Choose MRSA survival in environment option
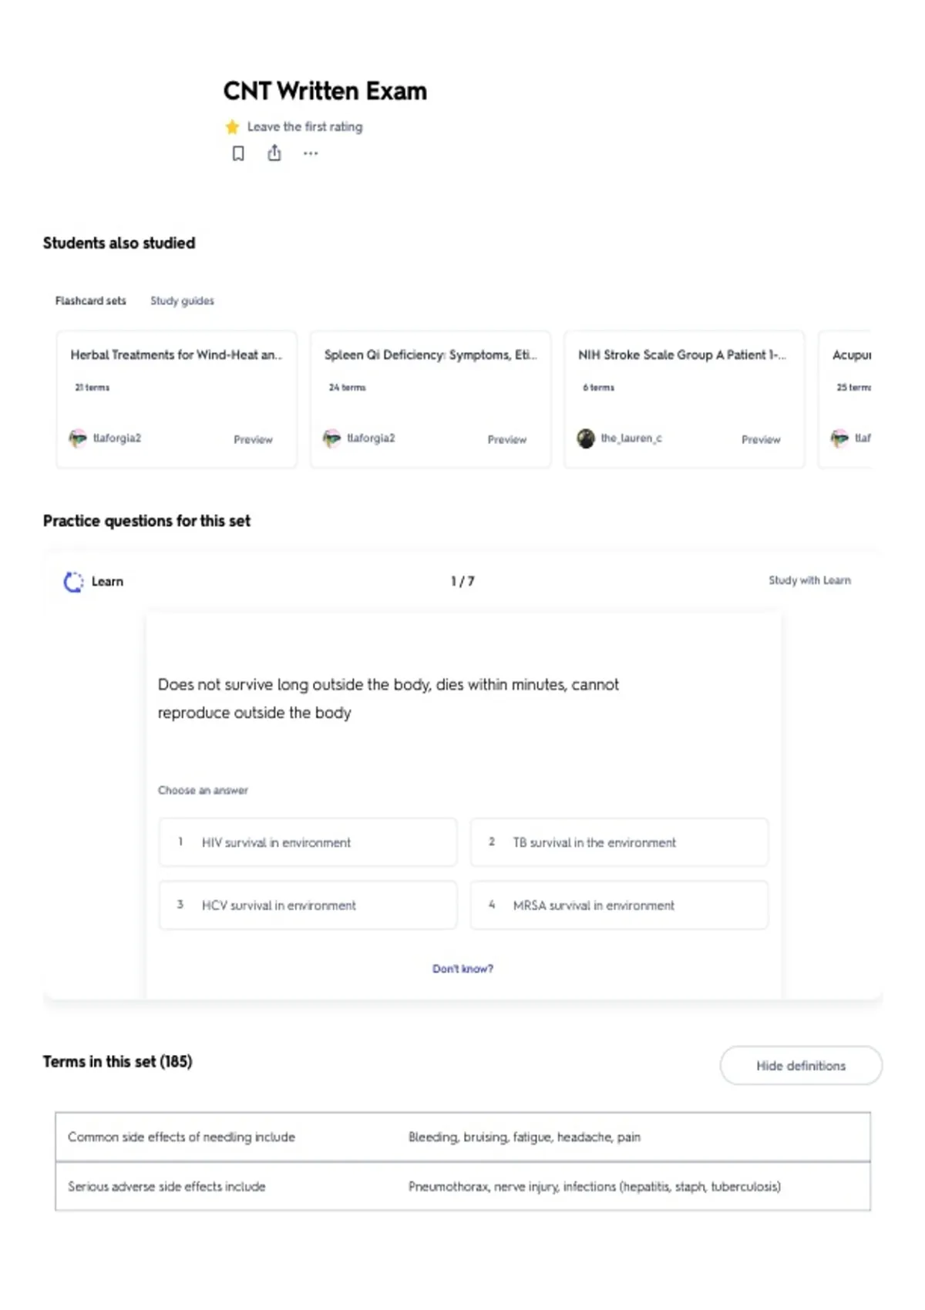Image resolution: width=925 pixels, height=1310 pixels. click(x=619, y=905)
